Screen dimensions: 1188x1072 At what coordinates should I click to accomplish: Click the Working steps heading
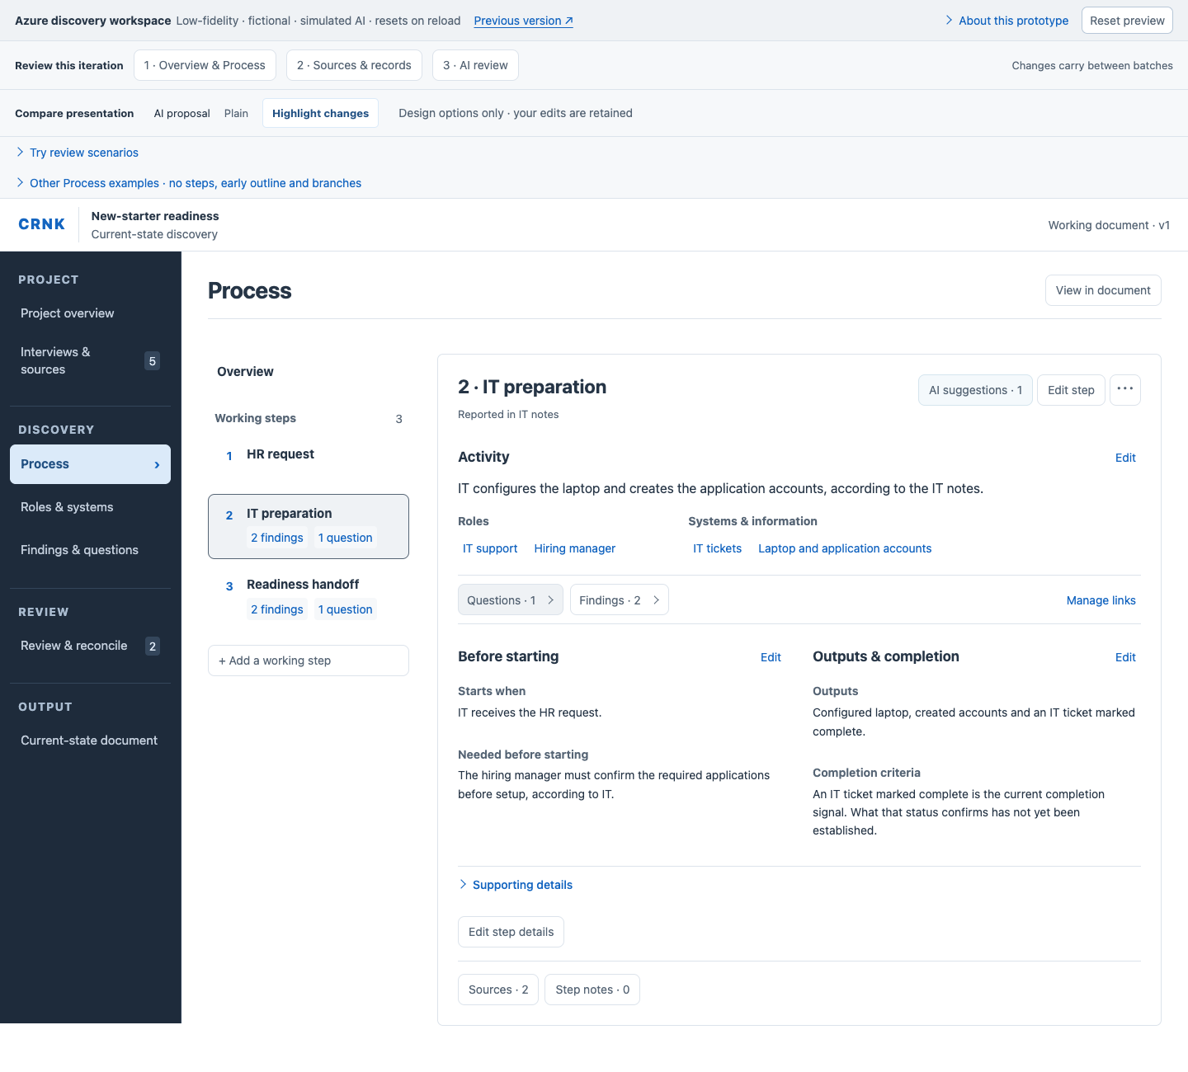tap(255, 418)
